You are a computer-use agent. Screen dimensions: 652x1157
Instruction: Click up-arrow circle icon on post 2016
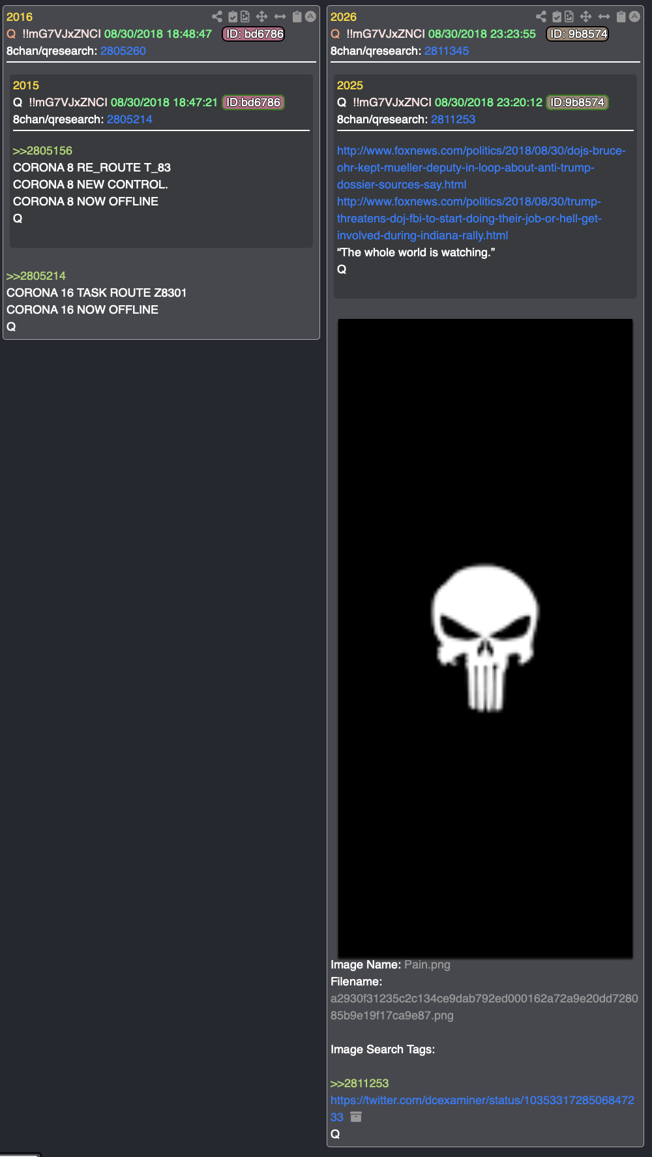(x=311, y=17)
